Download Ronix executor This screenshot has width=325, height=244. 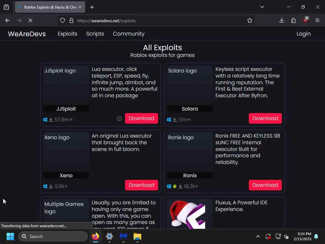[265, 185]
